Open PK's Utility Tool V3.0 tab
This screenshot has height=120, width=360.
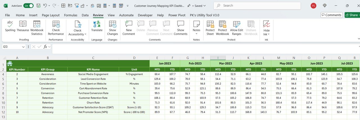[x=204, y=15]
